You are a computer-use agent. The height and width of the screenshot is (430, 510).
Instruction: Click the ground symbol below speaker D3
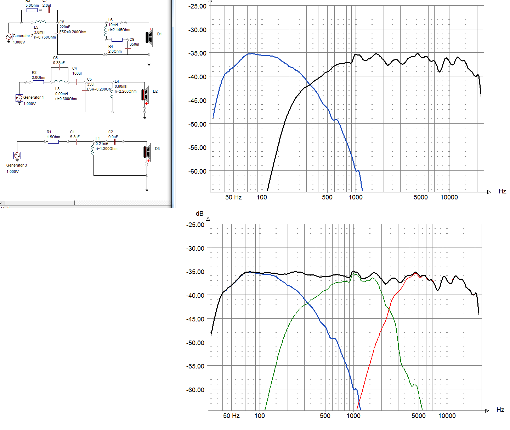[x=147, y=190]
